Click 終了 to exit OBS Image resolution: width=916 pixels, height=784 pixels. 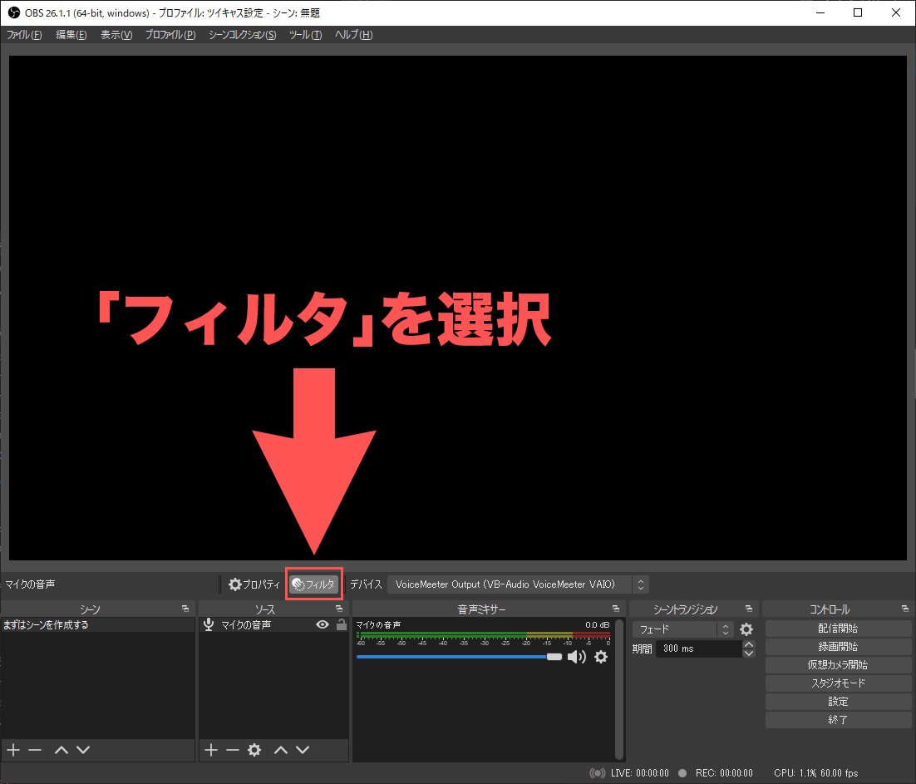(x=838, y=720)
